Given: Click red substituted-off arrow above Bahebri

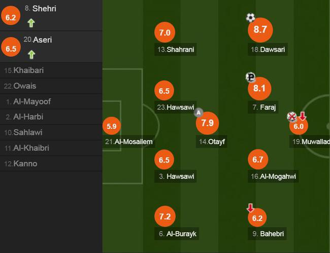Looking at the screenshot, I should [x=250, y=208].
